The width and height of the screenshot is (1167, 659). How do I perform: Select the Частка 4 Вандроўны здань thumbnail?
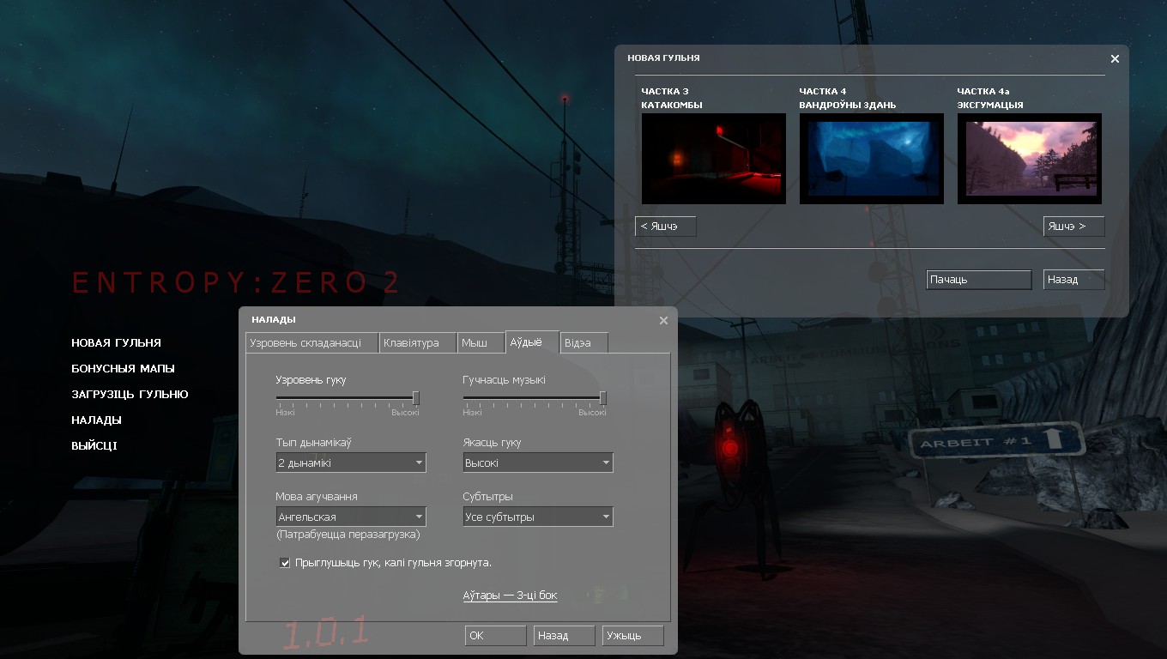coord(871,158)
